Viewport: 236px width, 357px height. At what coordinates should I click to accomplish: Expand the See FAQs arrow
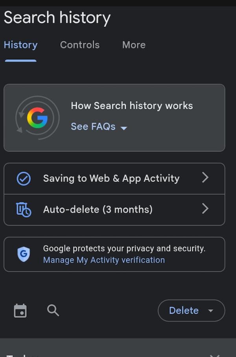point(124,128)
